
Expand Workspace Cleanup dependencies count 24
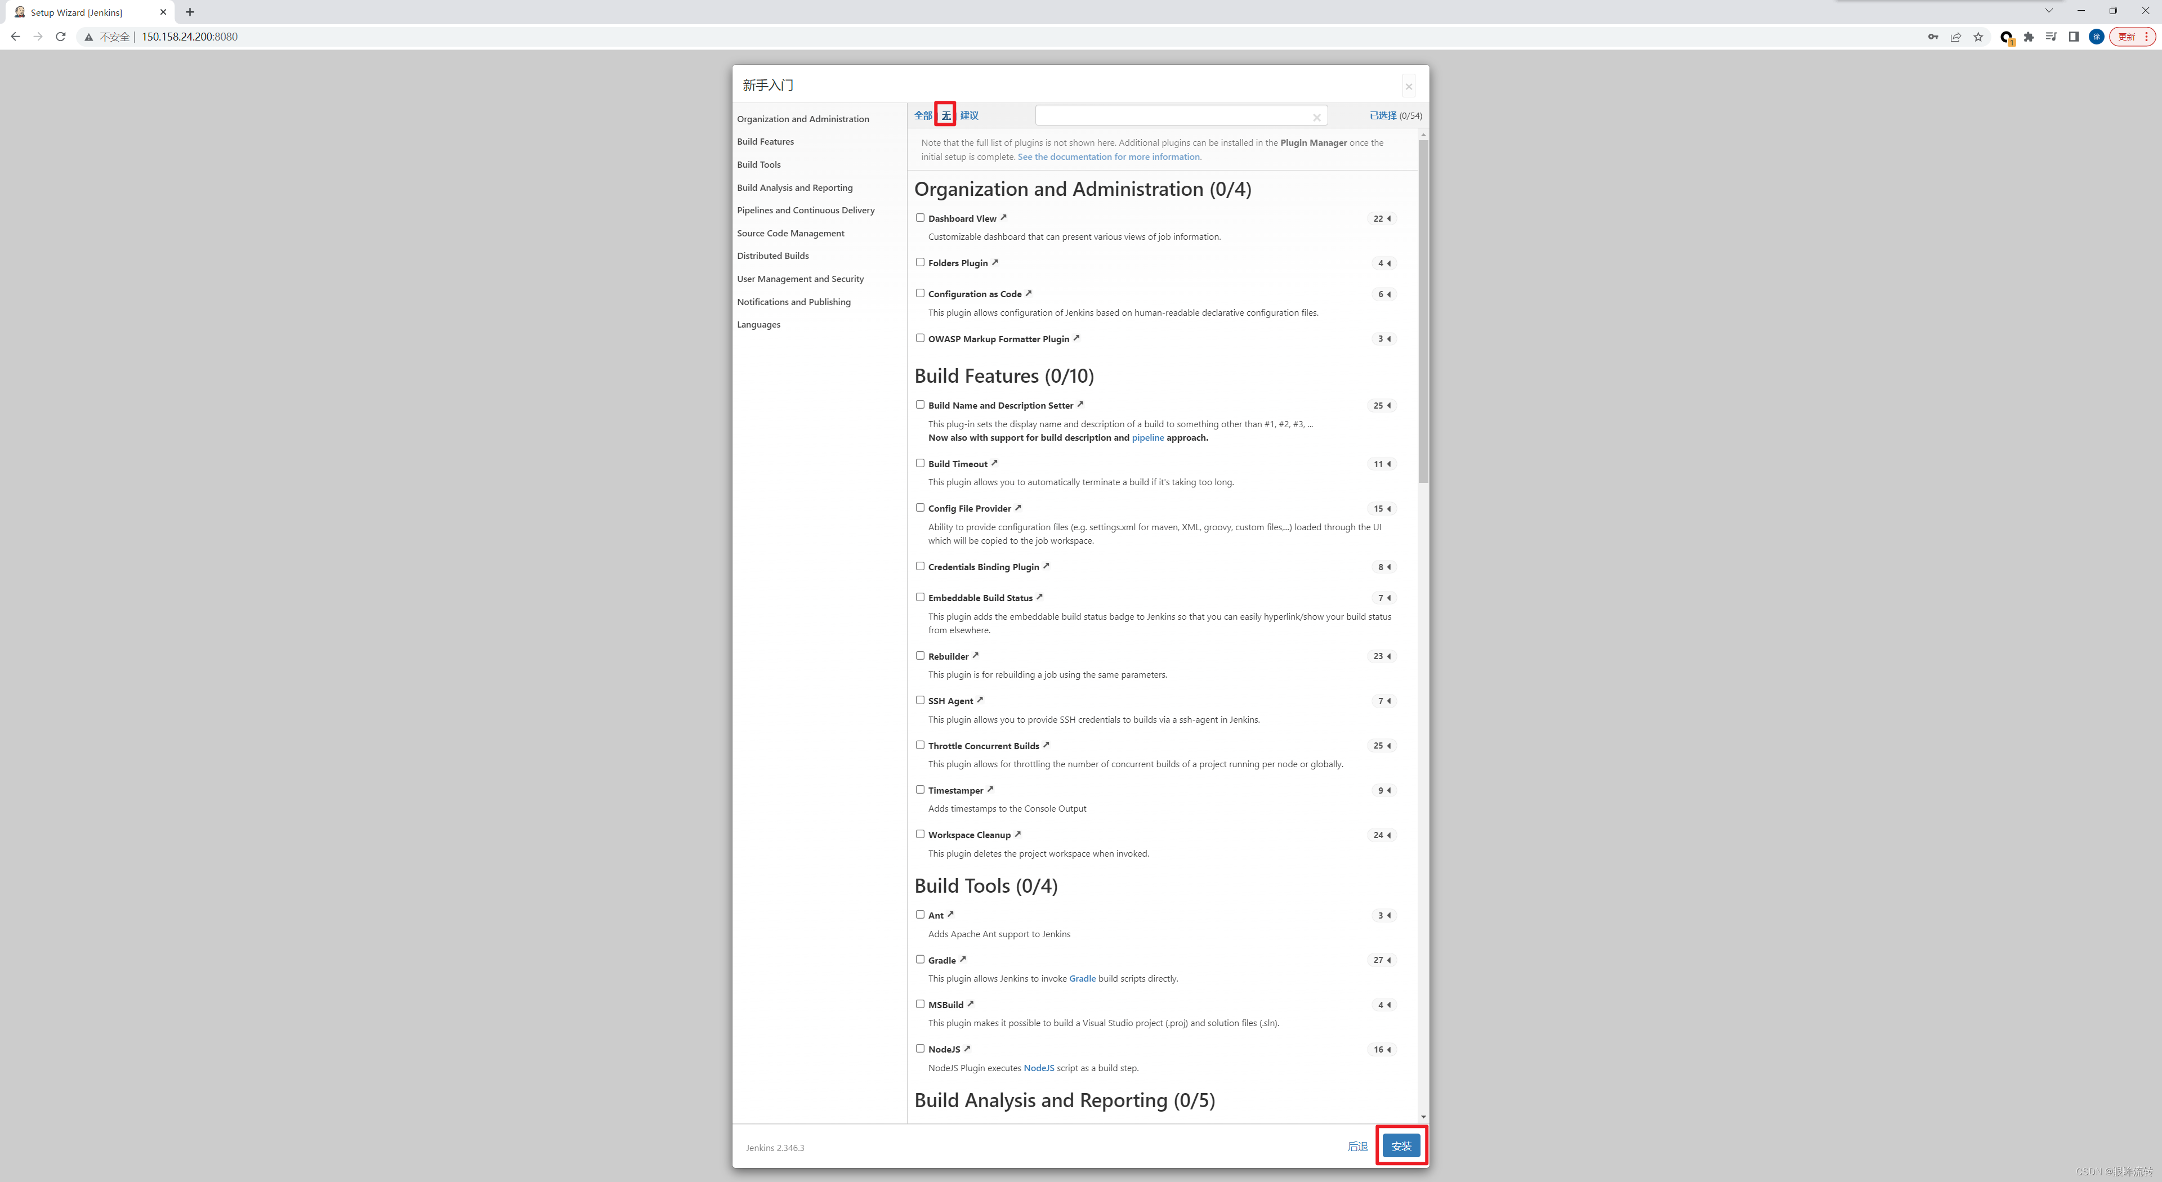(1382, 835)
